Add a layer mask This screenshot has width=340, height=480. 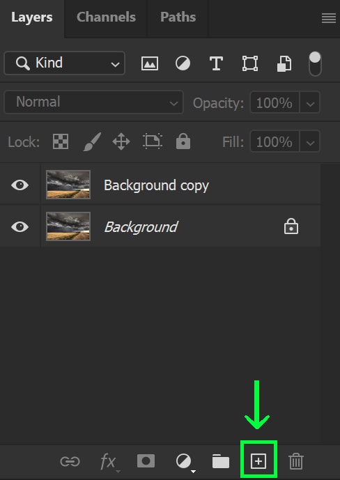pyautogui.click(x=146, y=461)
